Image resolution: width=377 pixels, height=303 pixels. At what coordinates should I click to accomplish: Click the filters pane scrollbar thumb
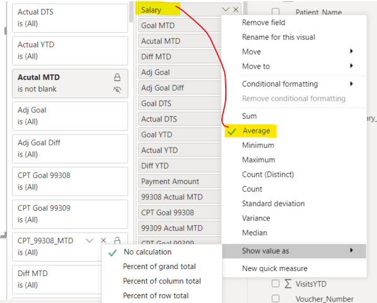pos(131,11)
